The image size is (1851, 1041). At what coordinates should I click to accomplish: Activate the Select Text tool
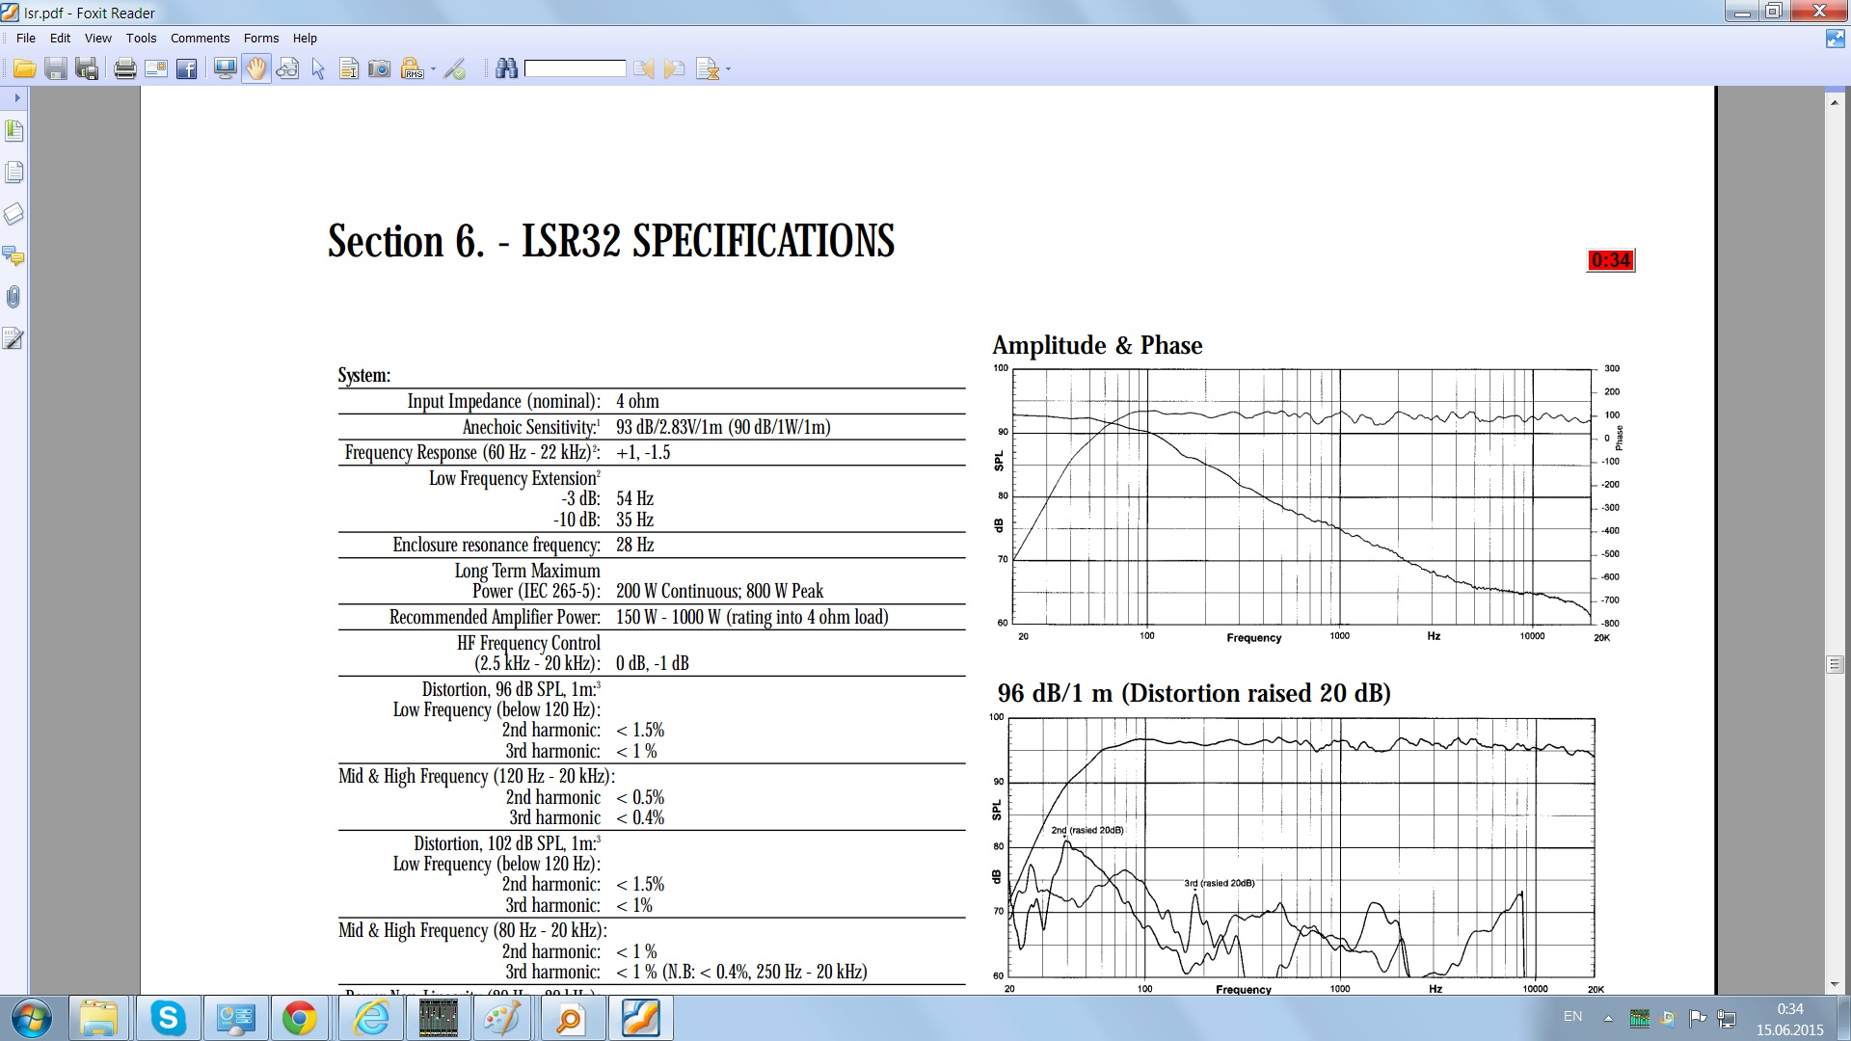pos(349,68)
